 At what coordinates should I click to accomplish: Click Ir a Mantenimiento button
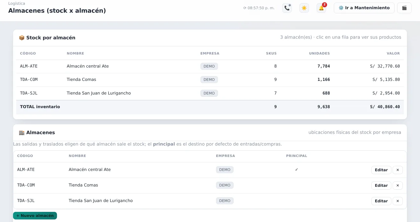tap(364, 8)
